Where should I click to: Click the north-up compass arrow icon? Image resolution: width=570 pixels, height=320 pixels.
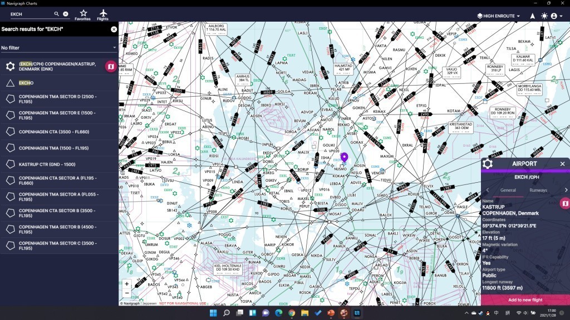pyautogui.click(x=532, y=16)
